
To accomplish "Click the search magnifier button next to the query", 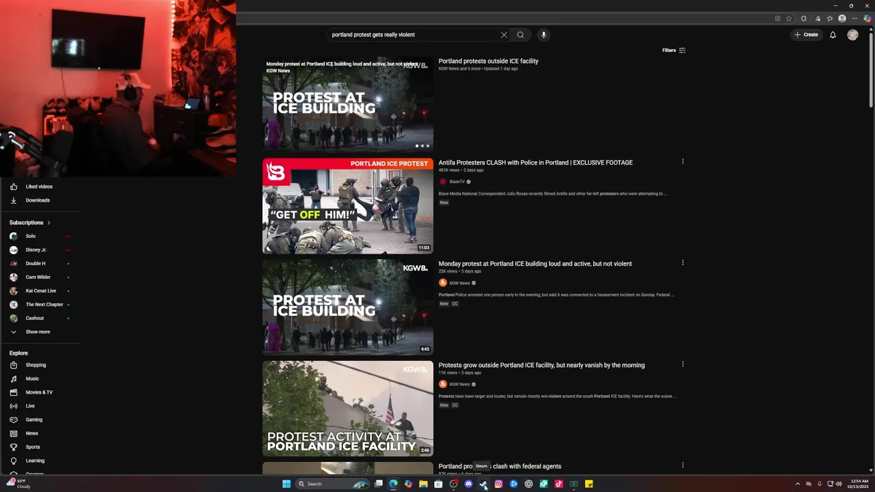I will 520,35.
